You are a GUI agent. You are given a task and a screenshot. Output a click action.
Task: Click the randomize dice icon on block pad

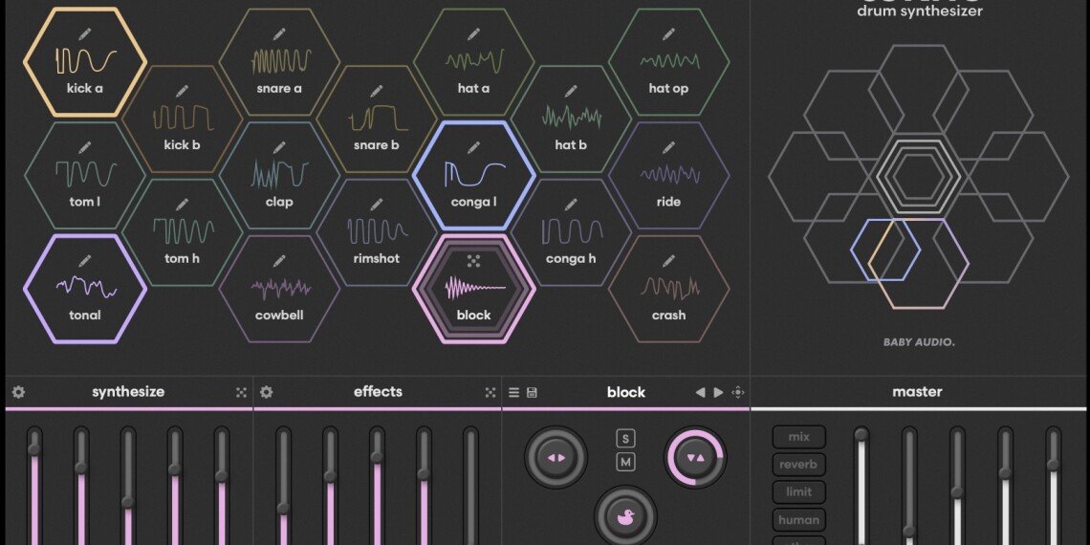(473, 261)
